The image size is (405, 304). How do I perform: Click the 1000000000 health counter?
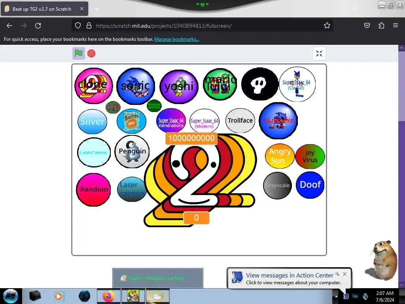191,138
